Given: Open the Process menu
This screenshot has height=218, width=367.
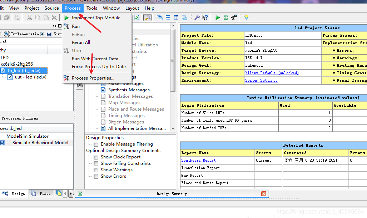Looking at the screenshot, I should tap(73, 8).
